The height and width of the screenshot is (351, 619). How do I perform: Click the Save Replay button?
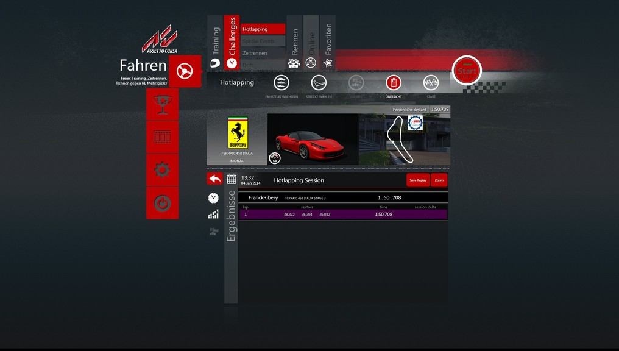coord(418,180)
